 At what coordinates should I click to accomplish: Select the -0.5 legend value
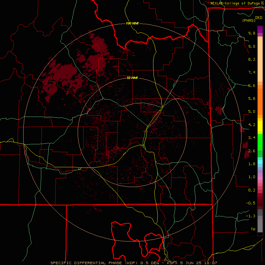tap(251, 203)
